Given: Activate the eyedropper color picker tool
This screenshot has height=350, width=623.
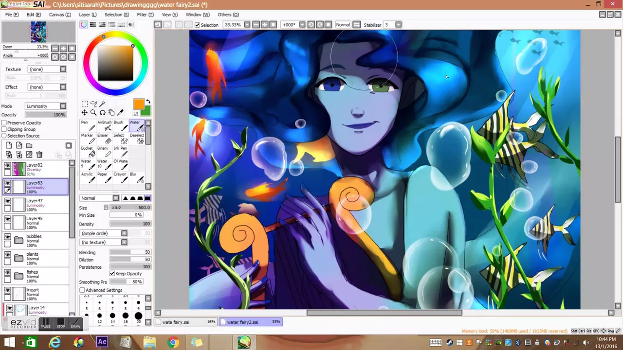Looking at the screenshot, I should click(x=120, y=113).
